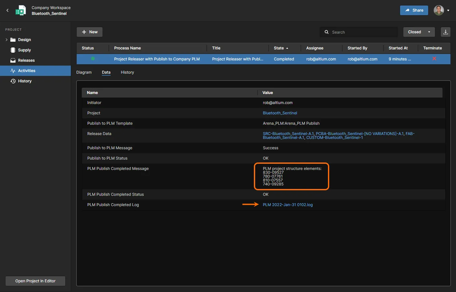Viewport: 456px width, 292px height.
Task: Click the back arrow icon
Action: tap(7, 10)
